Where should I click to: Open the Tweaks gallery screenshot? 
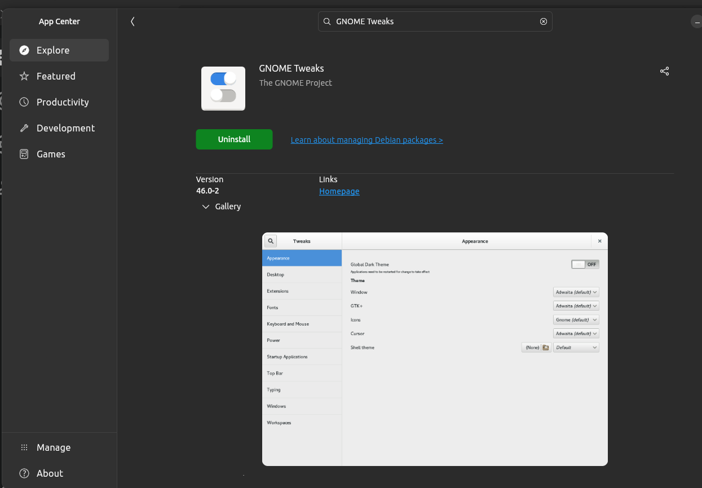pyautogui.click(x=435, y=349)
